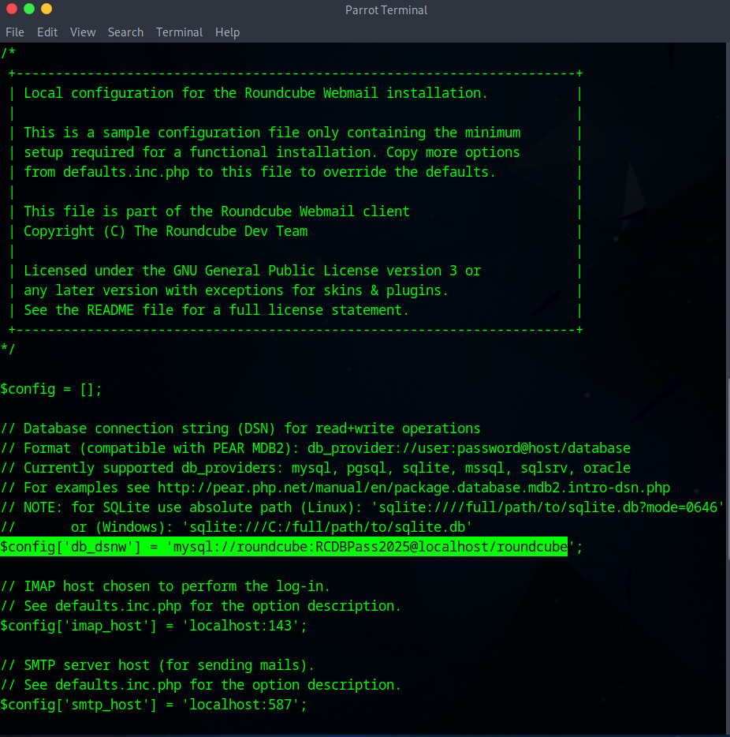Viewport: 730px width, 737px height.
Task: Click the Copyright Roundcube Dev Team line
Action: click(x=166, y=231)
